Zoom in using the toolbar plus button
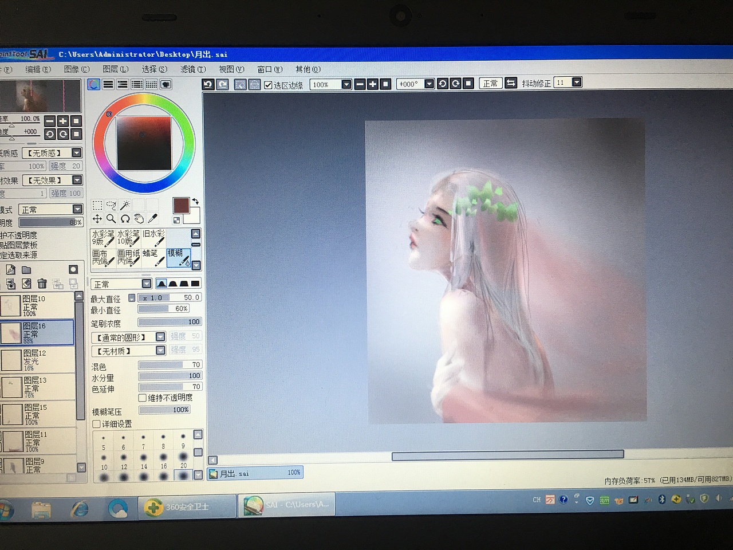The width and height of the screenshot is (733, 550). (373, 84)
